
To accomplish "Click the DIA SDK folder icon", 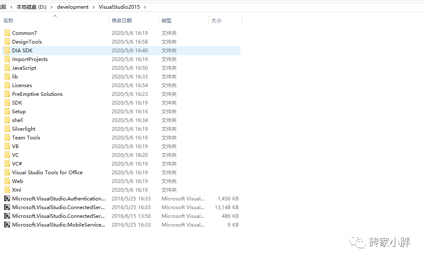I will click(7, 51).
